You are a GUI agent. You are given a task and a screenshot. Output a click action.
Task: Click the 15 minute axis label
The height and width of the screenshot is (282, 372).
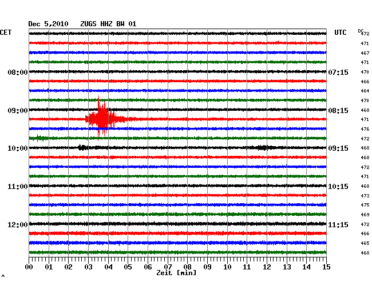[326, 267]
